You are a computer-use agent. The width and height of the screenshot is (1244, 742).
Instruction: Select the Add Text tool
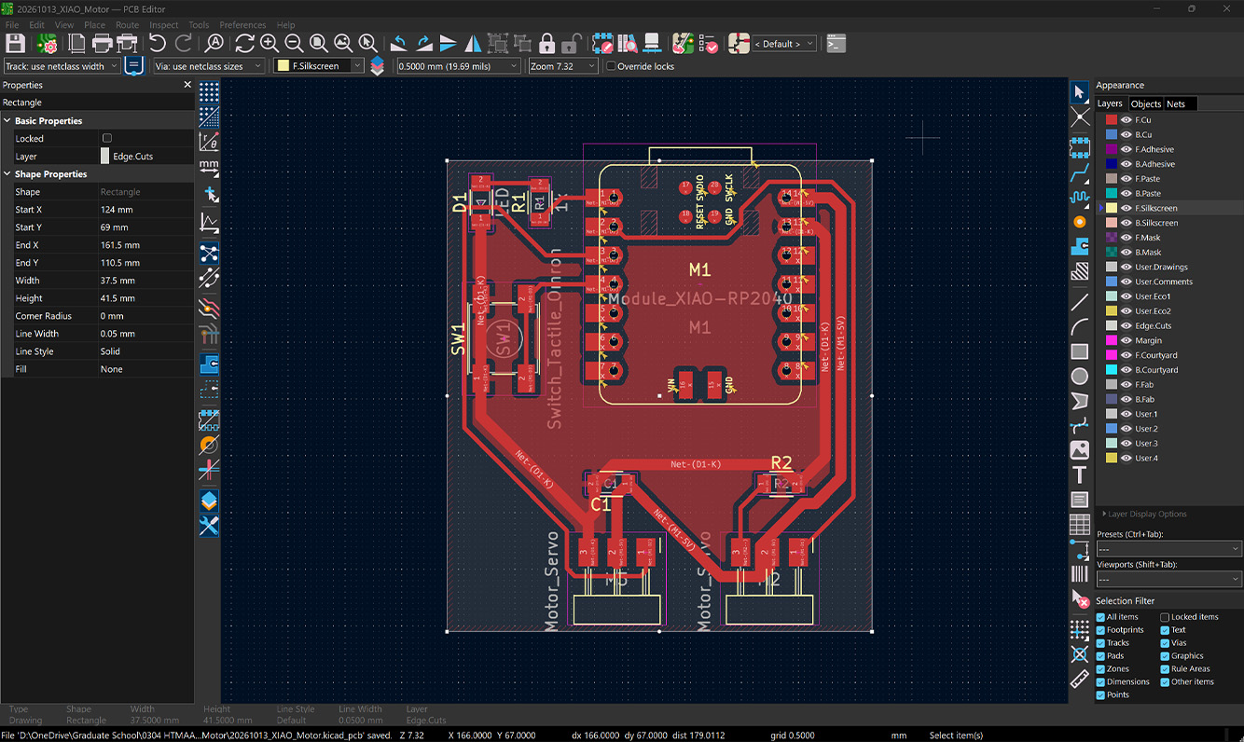[1080, 475]
